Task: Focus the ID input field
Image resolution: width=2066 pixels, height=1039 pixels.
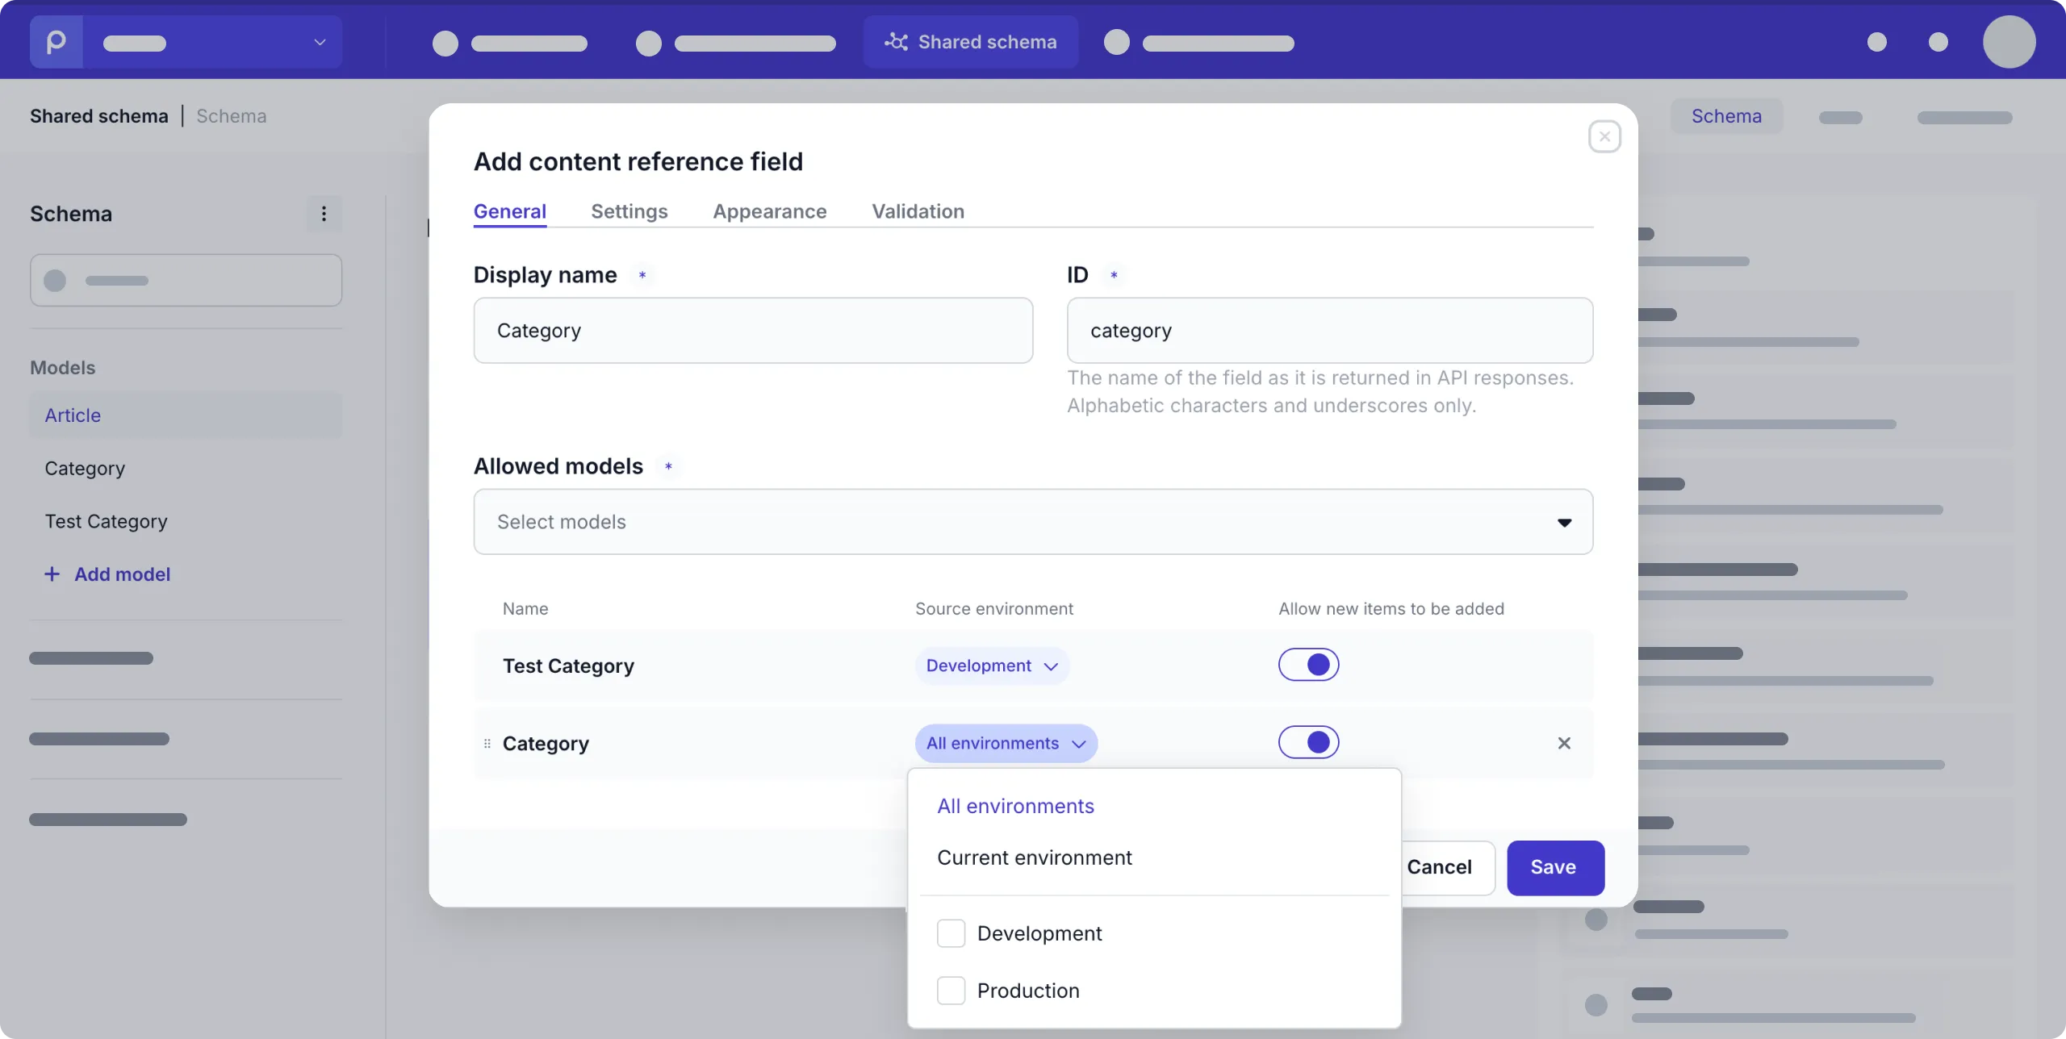Action: point(1329,331)
